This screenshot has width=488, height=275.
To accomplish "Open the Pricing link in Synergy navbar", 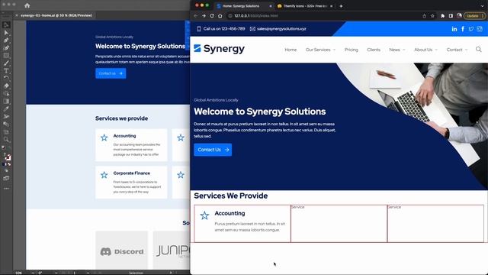I will point(352,50).
